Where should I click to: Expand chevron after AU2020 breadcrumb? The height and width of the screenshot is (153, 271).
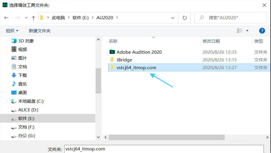pyautogui.click(x=117, y=18)
